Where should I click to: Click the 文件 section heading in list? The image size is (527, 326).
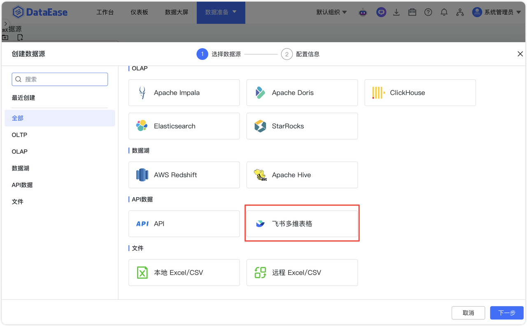tap(138, 248)
